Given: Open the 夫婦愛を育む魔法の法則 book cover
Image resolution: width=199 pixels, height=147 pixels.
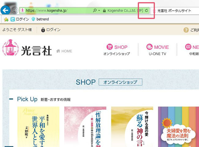Looking at the screenshot, I should click(x=178, y=127).
